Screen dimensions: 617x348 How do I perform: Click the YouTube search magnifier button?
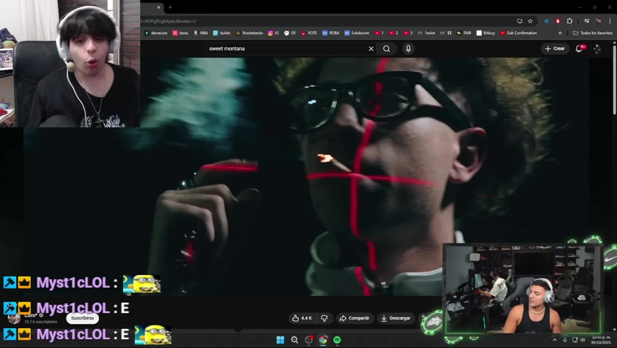click(x=387, y=49)
